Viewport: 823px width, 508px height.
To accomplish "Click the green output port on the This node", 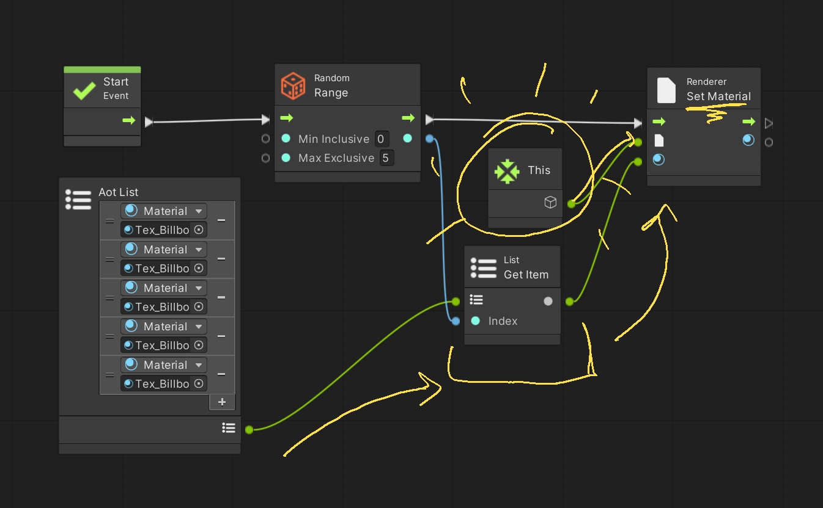I will click(x=571, y=204).
